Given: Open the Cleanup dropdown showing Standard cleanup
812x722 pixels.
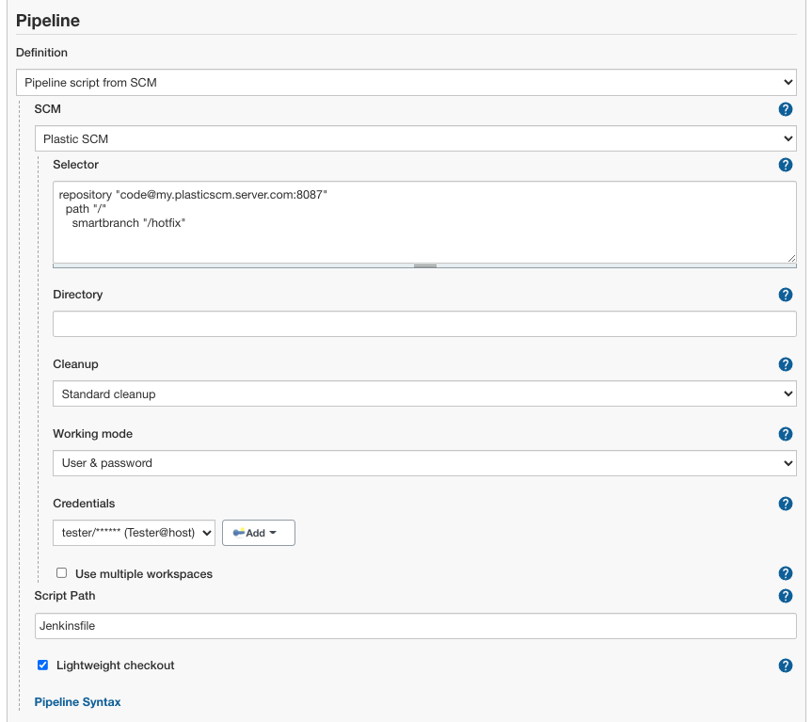Looking at the screenshot, I should 424,394.
